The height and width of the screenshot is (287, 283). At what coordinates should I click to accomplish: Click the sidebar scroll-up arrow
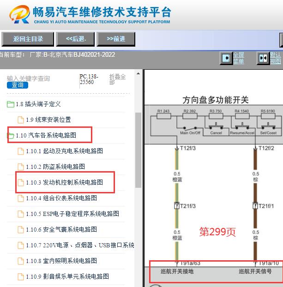[138, 73]
